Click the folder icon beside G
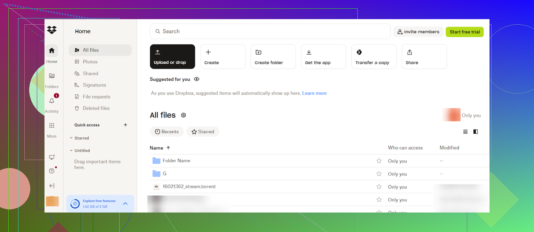Screen dimensions: 534x232 [156, 174]
